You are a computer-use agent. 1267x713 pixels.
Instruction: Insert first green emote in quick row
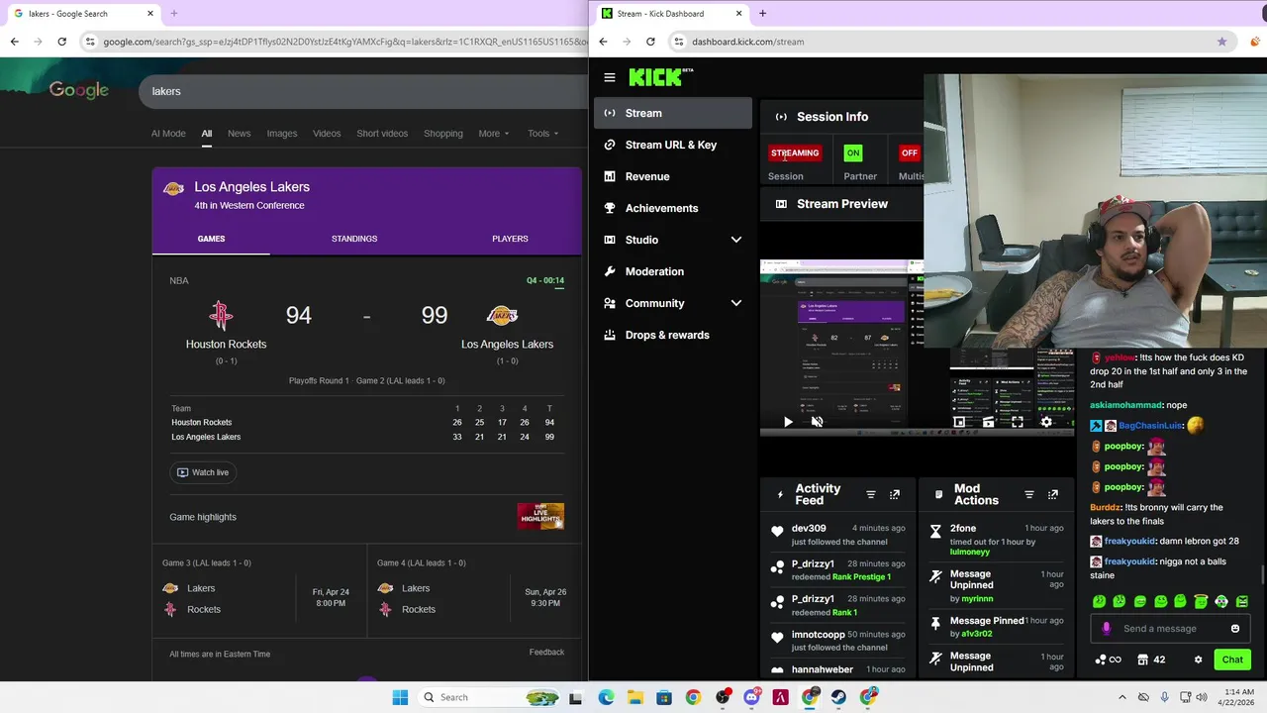[x=1099, y=601]
